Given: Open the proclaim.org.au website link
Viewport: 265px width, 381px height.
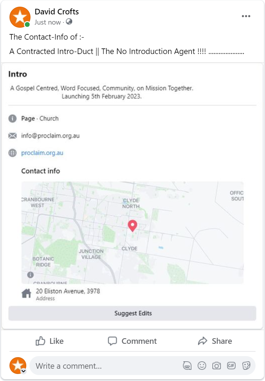Looking at the screenshot, I should pos(42,153).
